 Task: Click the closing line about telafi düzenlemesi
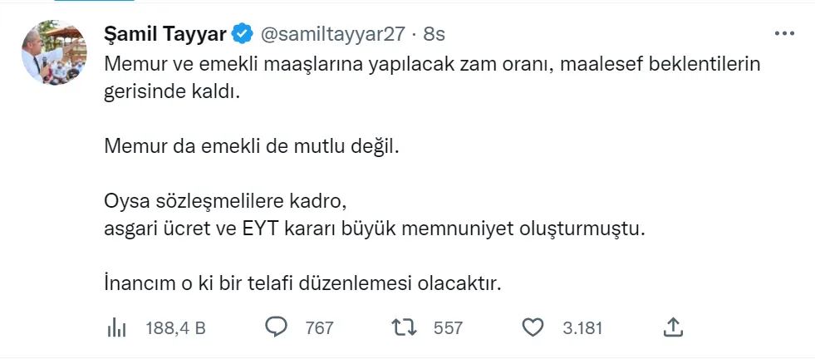click(x=303, y=284)
